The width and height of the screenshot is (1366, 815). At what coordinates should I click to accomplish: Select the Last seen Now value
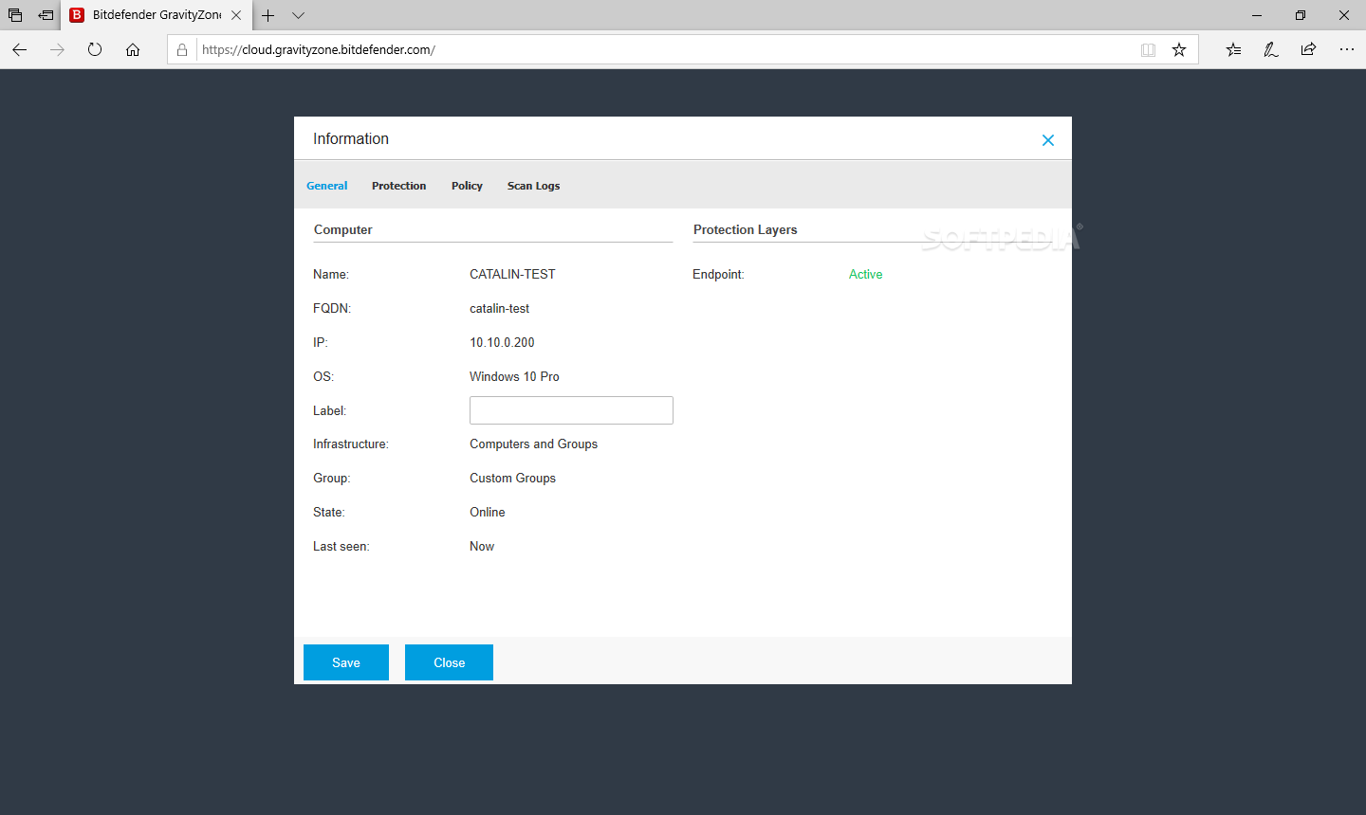click(482, 546)
